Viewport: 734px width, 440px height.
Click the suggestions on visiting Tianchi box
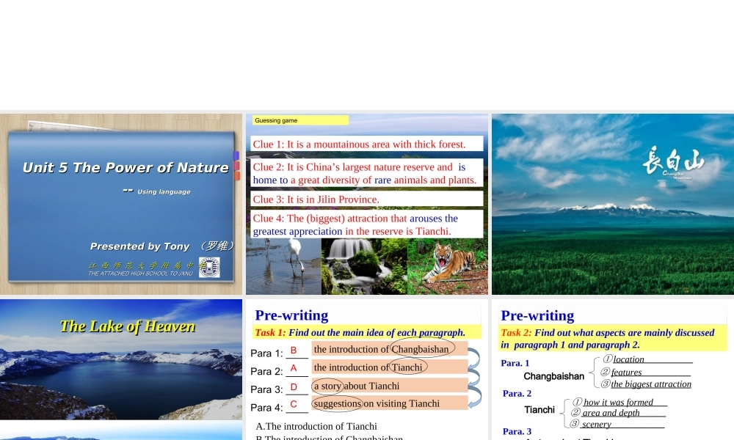[390, 403]
